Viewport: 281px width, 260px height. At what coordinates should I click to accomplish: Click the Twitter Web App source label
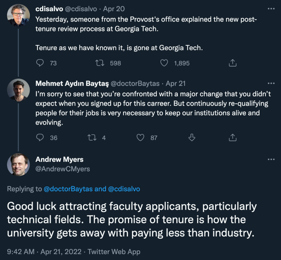114,252
